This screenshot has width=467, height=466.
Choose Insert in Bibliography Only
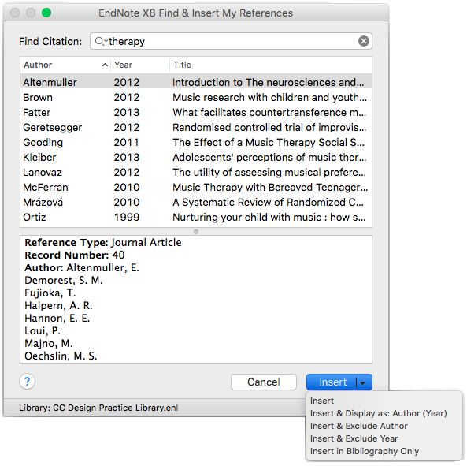coord(365,451)
